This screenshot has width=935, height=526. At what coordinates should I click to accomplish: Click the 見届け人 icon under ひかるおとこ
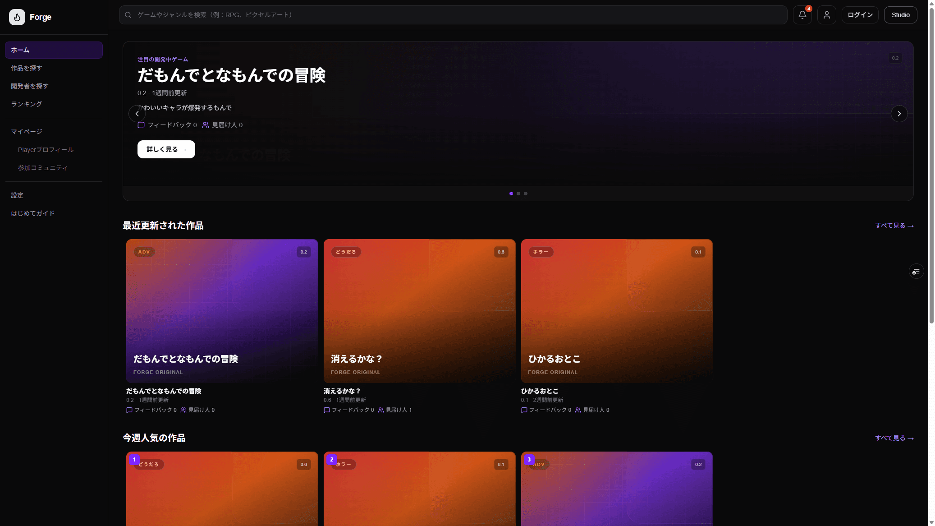578,410
